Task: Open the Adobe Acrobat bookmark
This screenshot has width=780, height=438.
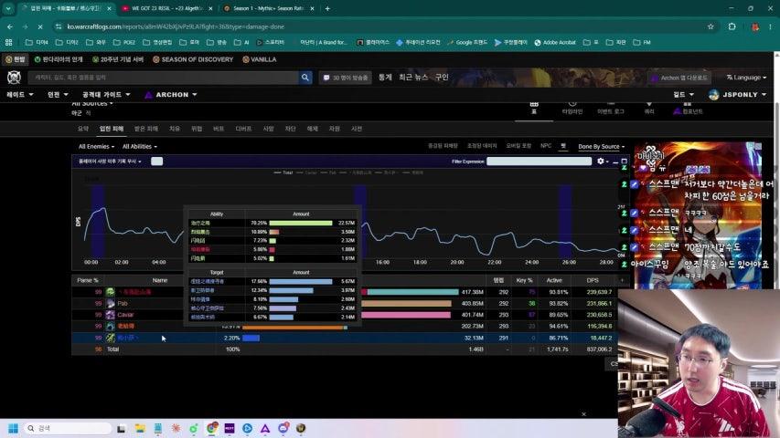Action: (x=555, y=43)
